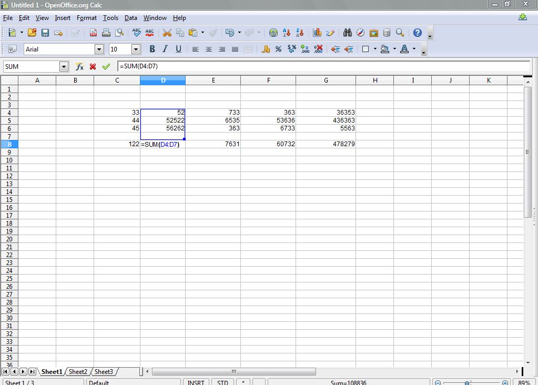Open the Borders dropdown arrow
This screenshot has width=538, height=385.
(x=375, y=49)
